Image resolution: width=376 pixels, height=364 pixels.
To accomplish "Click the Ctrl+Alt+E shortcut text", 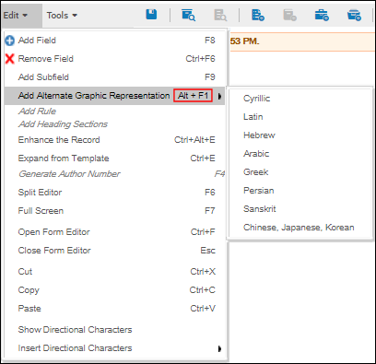I will pyautogui.click(x=194, y=140).
